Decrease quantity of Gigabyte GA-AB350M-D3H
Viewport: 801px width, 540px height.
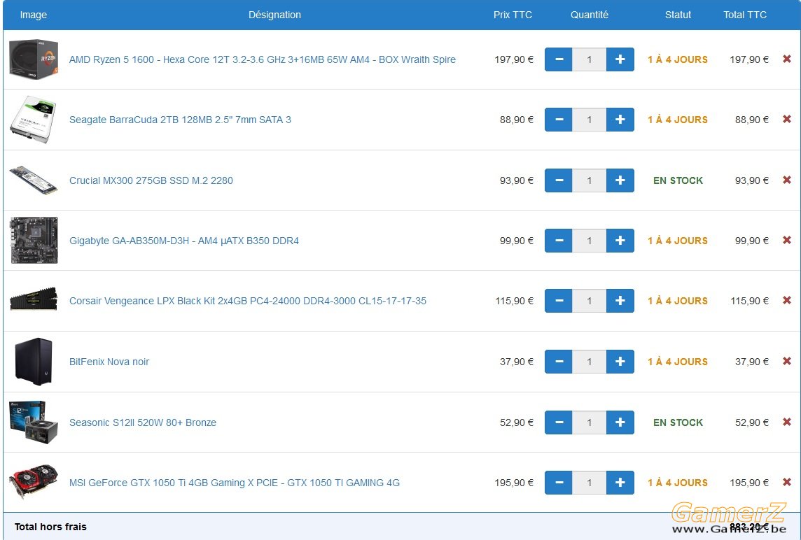click(x=559, y=241)
